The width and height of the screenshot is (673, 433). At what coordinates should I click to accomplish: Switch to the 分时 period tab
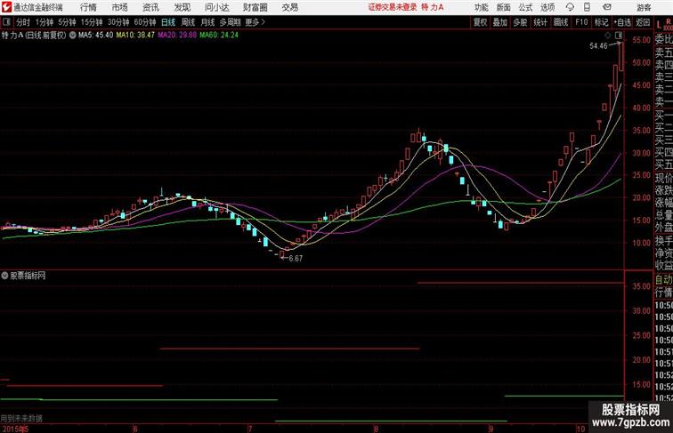(x=23, y=22)
